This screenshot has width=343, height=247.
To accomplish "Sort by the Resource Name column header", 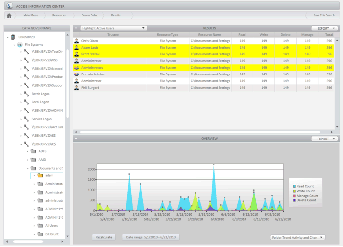I will click(x=210, y=35).
